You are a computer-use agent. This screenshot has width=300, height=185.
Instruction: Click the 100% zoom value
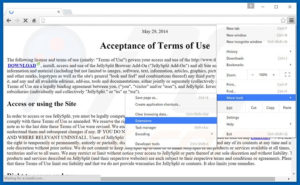point(263,75)
